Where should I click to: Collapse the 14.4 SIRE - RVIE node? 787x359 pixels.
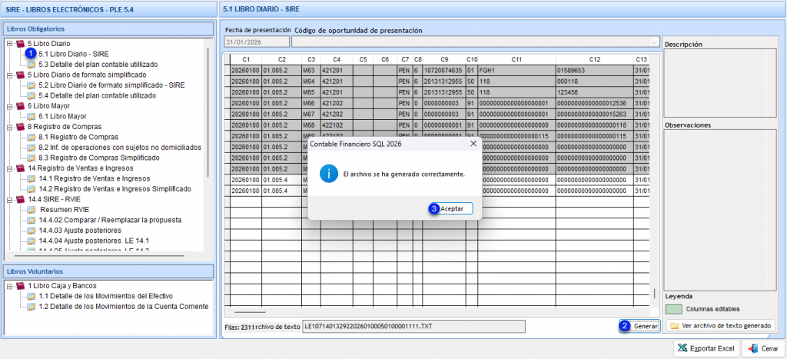coord(9,199)
